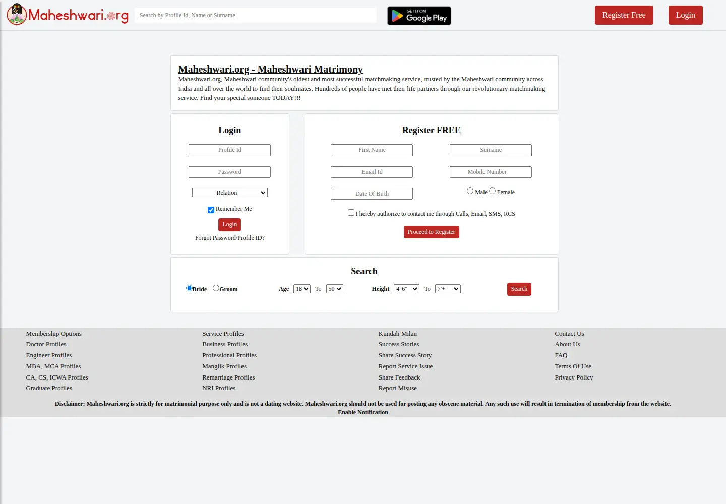Click the red Search button
This screenshot has height=504, width=726.
[x=519, y=289]
